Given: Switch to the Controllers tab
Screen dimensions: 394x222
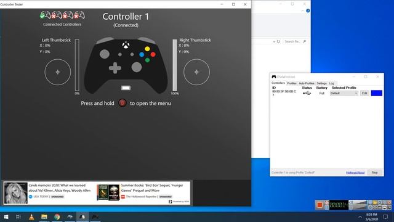Looking at the screenshot, I should point(278,83).
